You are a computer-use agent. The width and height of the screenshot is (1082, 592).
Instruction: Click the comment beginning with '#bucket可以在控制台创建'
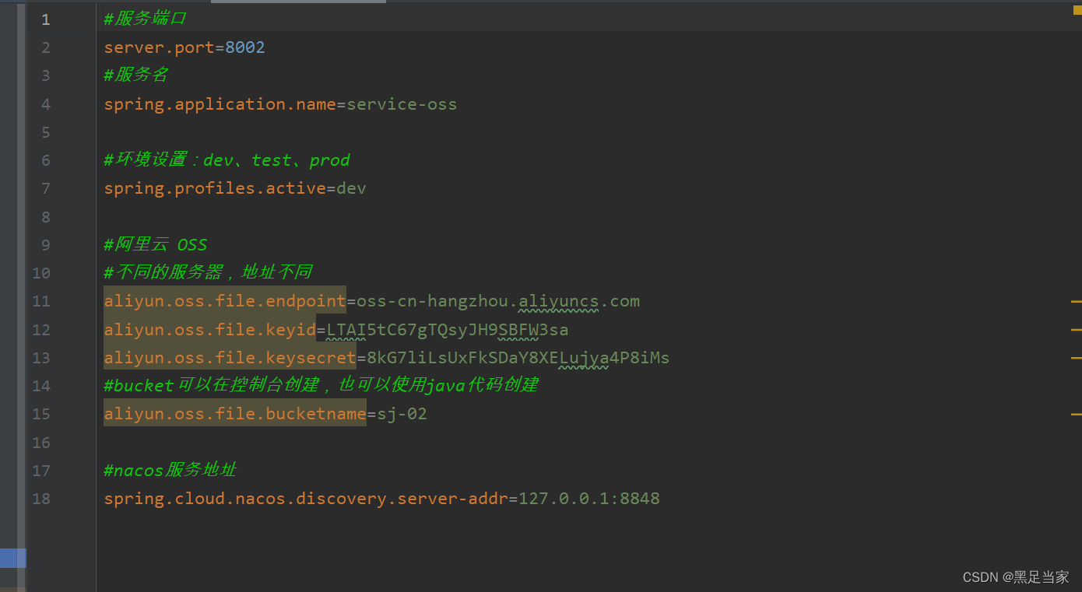point(321,385)
